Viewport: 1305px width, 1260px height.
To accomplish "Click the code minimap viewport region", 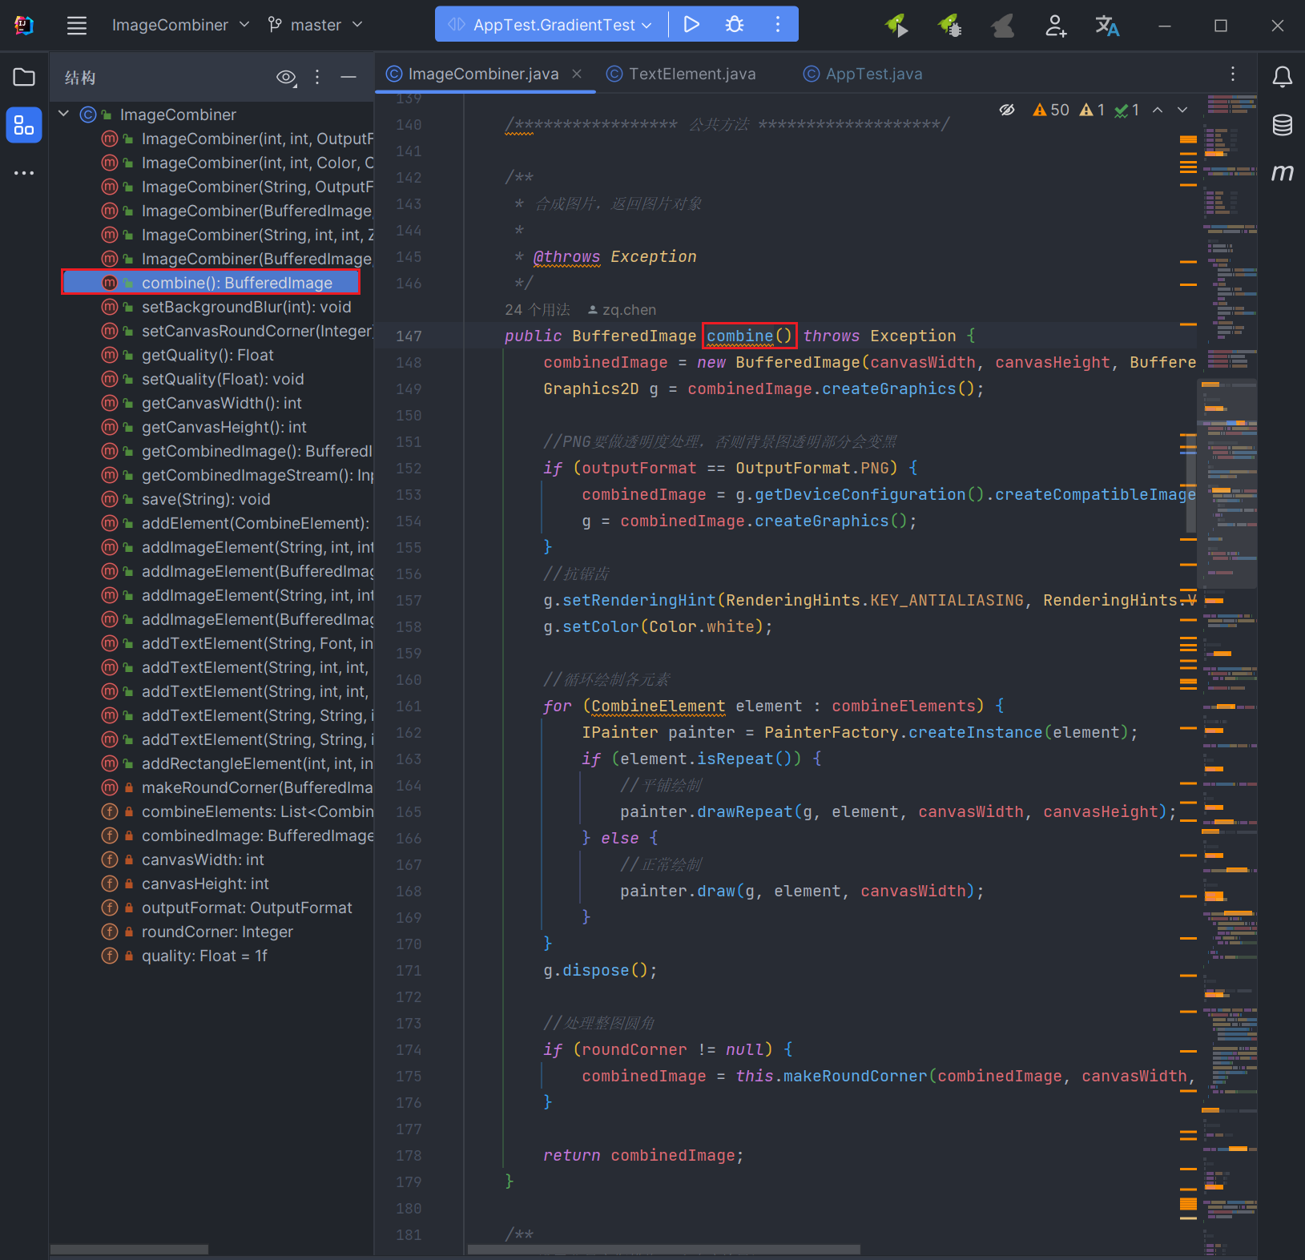I will (x=1226, y=485).
